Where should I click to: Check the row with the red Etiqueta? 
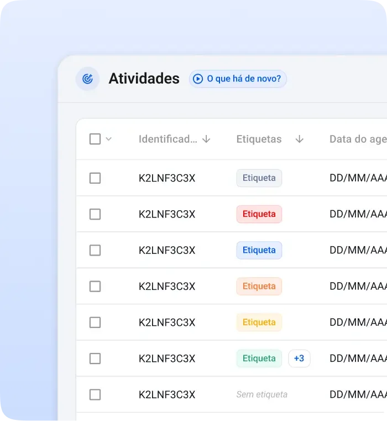tap(95, 214)
